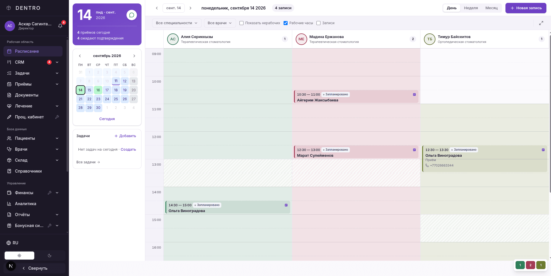
Task: Switch to Неделя view
Action: pyautogui.click(x=471, y=8)
